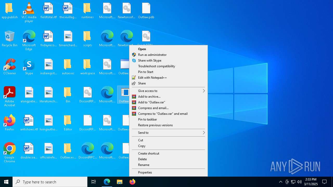The width and height of the screenshot is (333, 187).
Task: Open Task View on the taskbar
Action: [x=94, y=182]
